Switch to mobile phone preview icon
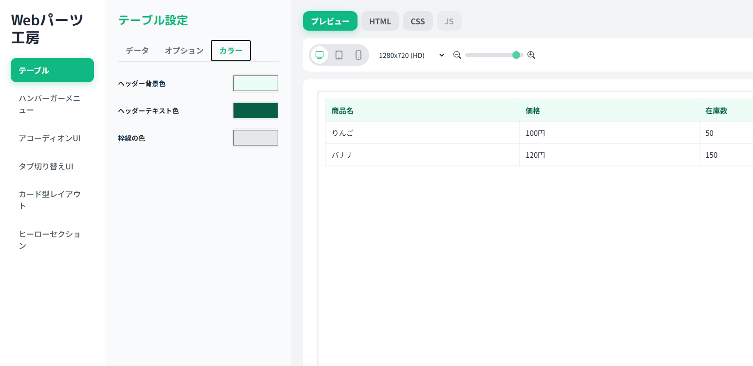This screenshot has height=366, width=753. click(x=358, y=55)
